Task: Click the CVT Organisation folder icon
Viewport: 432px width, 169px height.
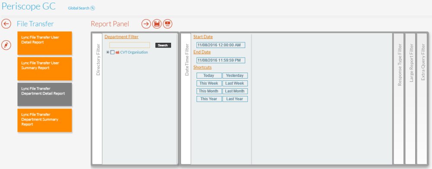Action: 118,52
